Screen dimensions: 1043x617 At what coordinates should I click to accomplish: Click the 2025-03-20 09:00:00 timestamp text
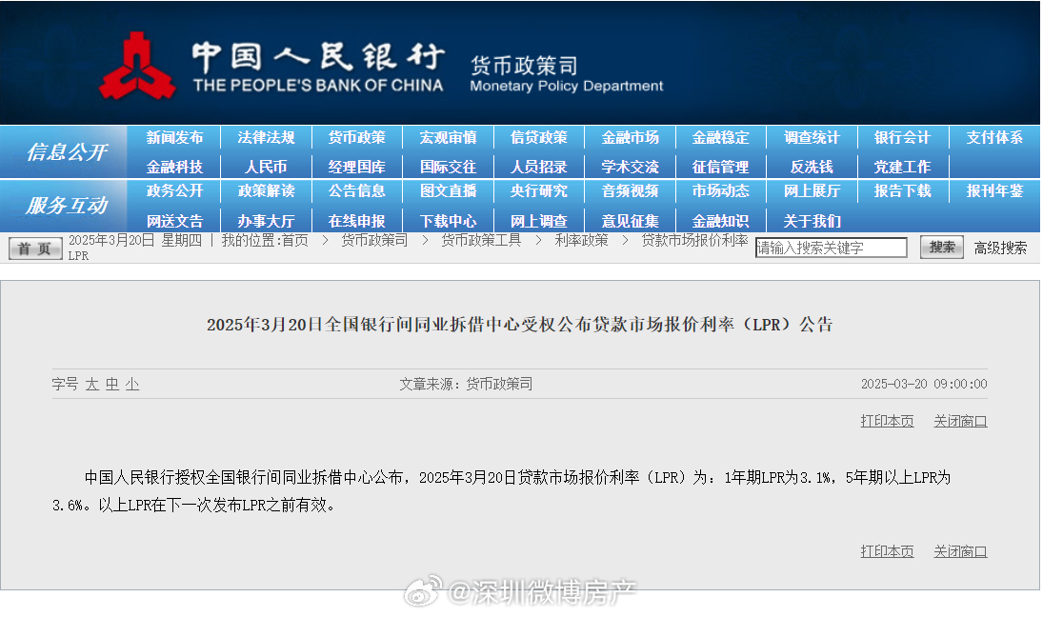(924, 384)
